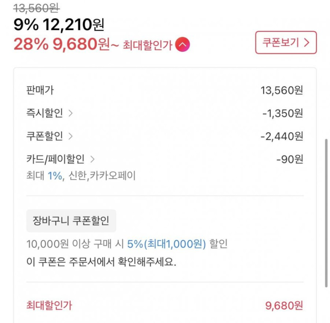
Task: Click the -1,350원 instant discount amount
Action: pyautogui.click(x=283, y=113)
